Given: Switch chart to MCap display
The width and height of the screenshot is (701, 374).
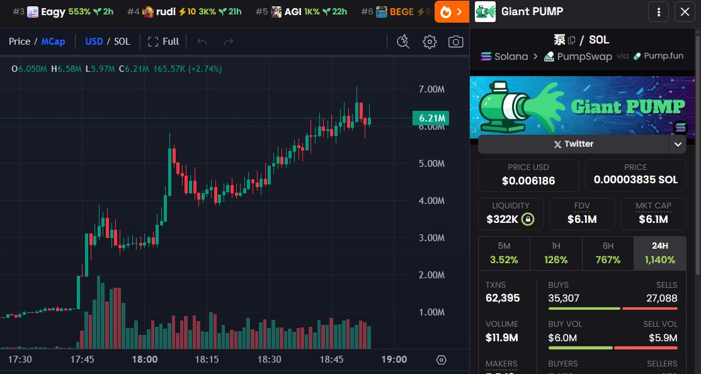Looking at the screenshot, I should coord(53,42).
